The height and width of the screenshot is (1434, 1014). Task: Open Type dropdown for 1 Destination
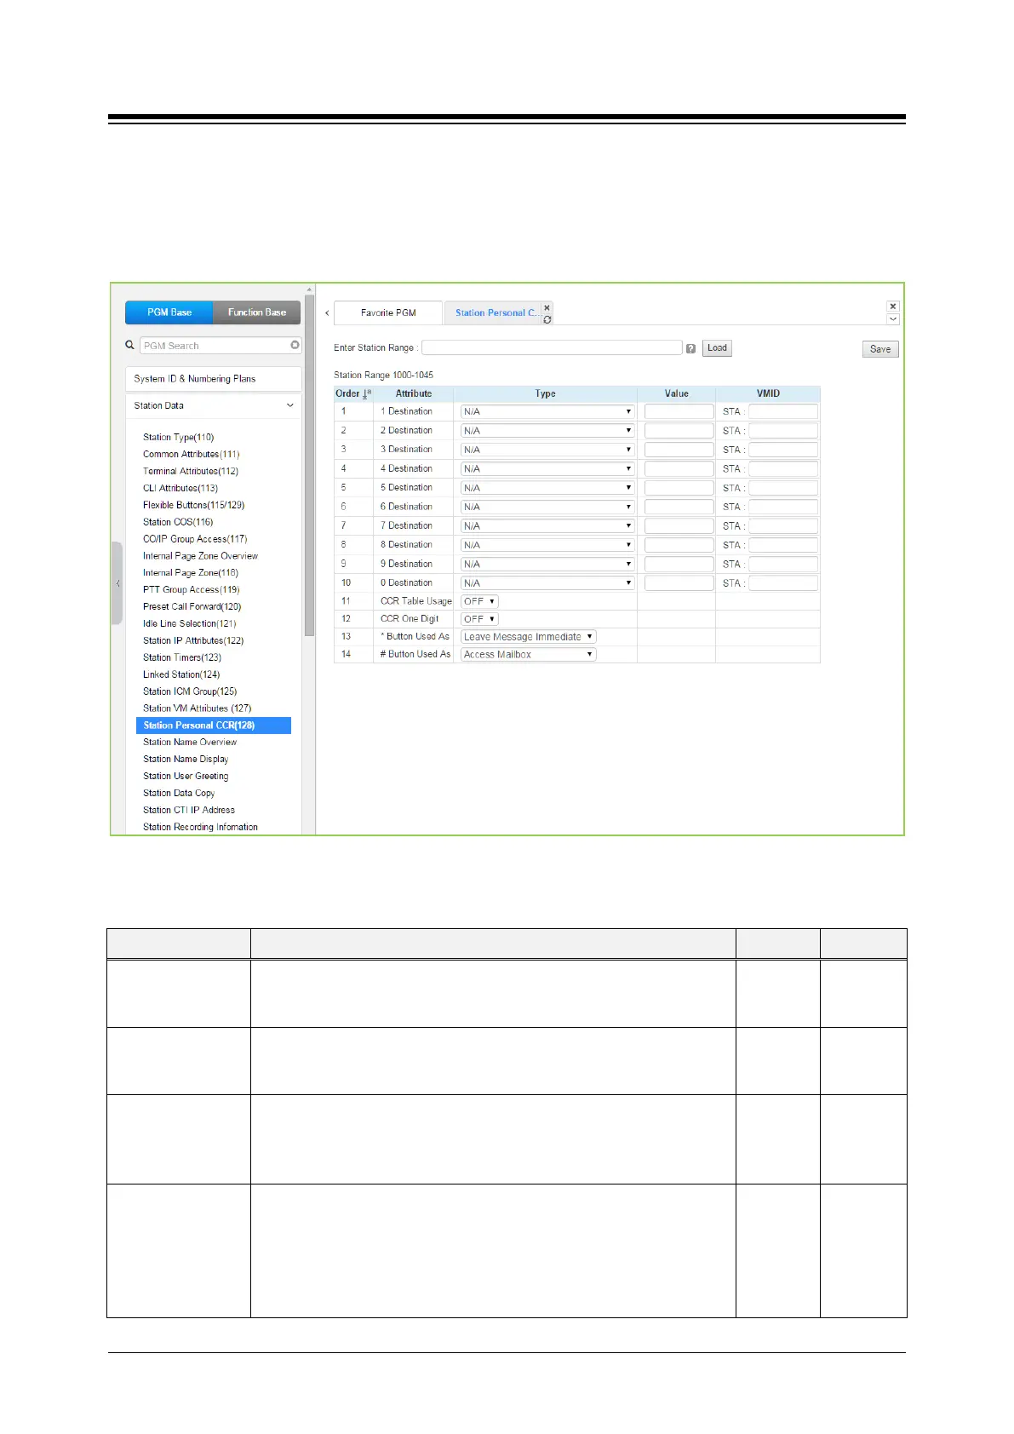(x=547, y=411)
